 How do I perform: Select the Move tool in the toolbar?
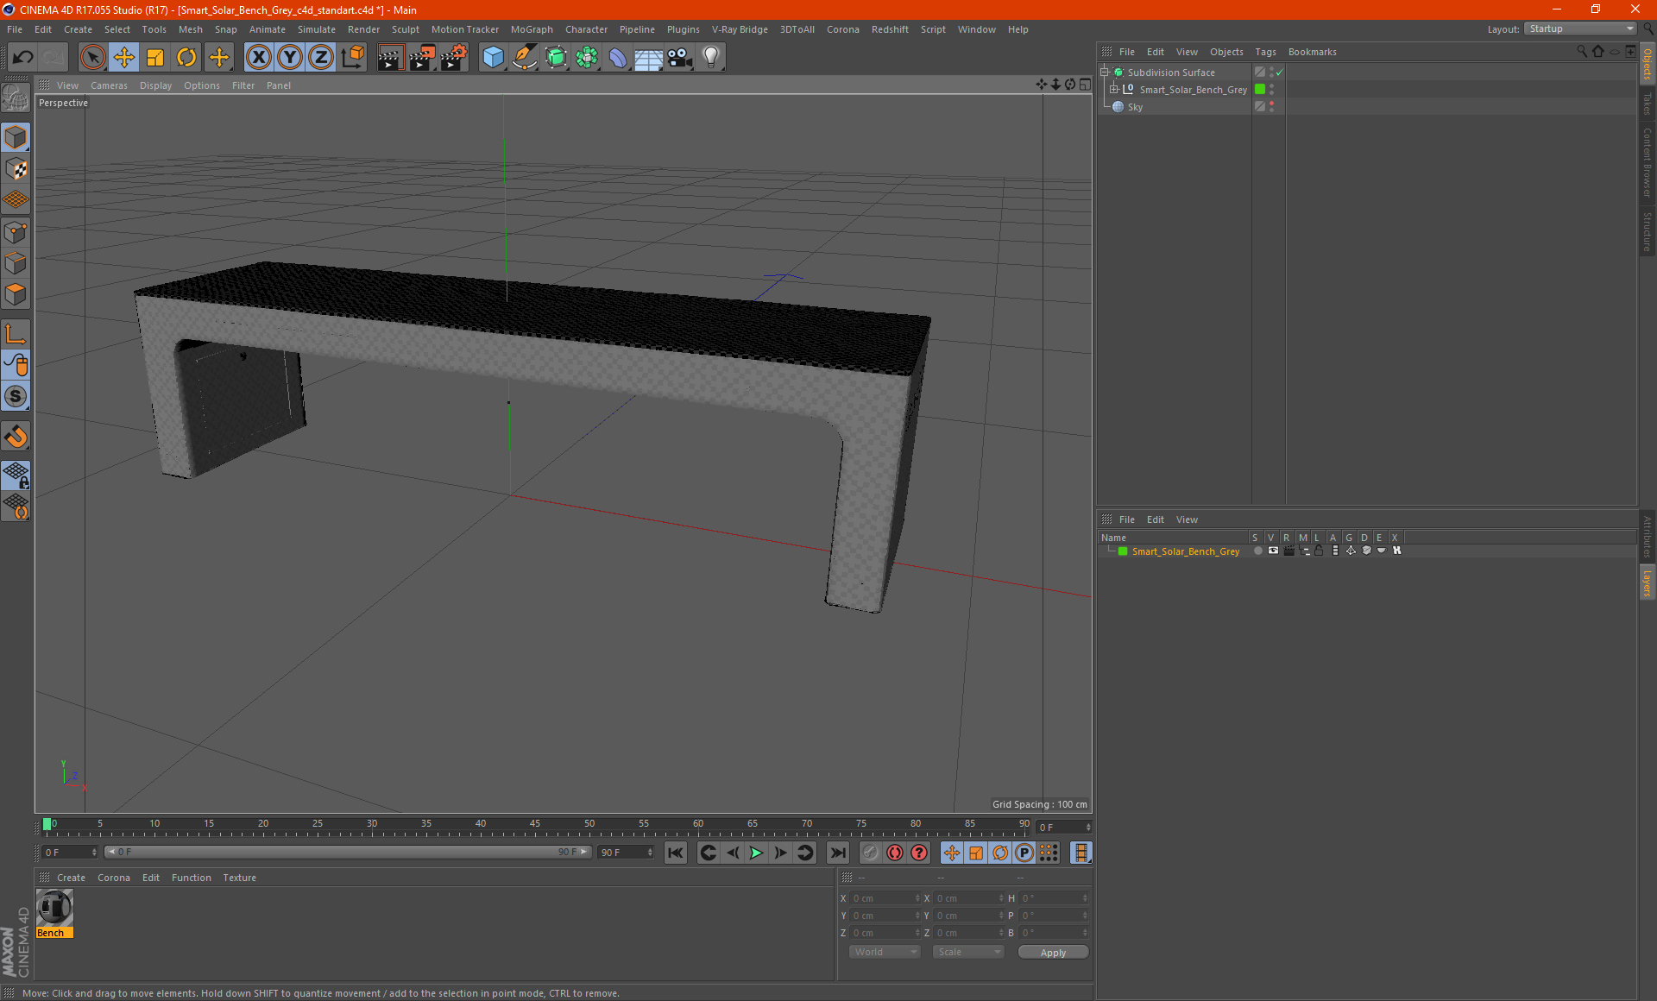[124, 58]
